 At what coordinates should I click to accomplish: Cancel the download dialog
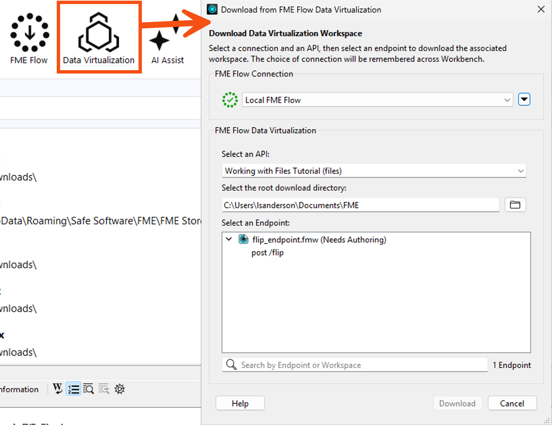pyautogui.click(x=512, y=403)
